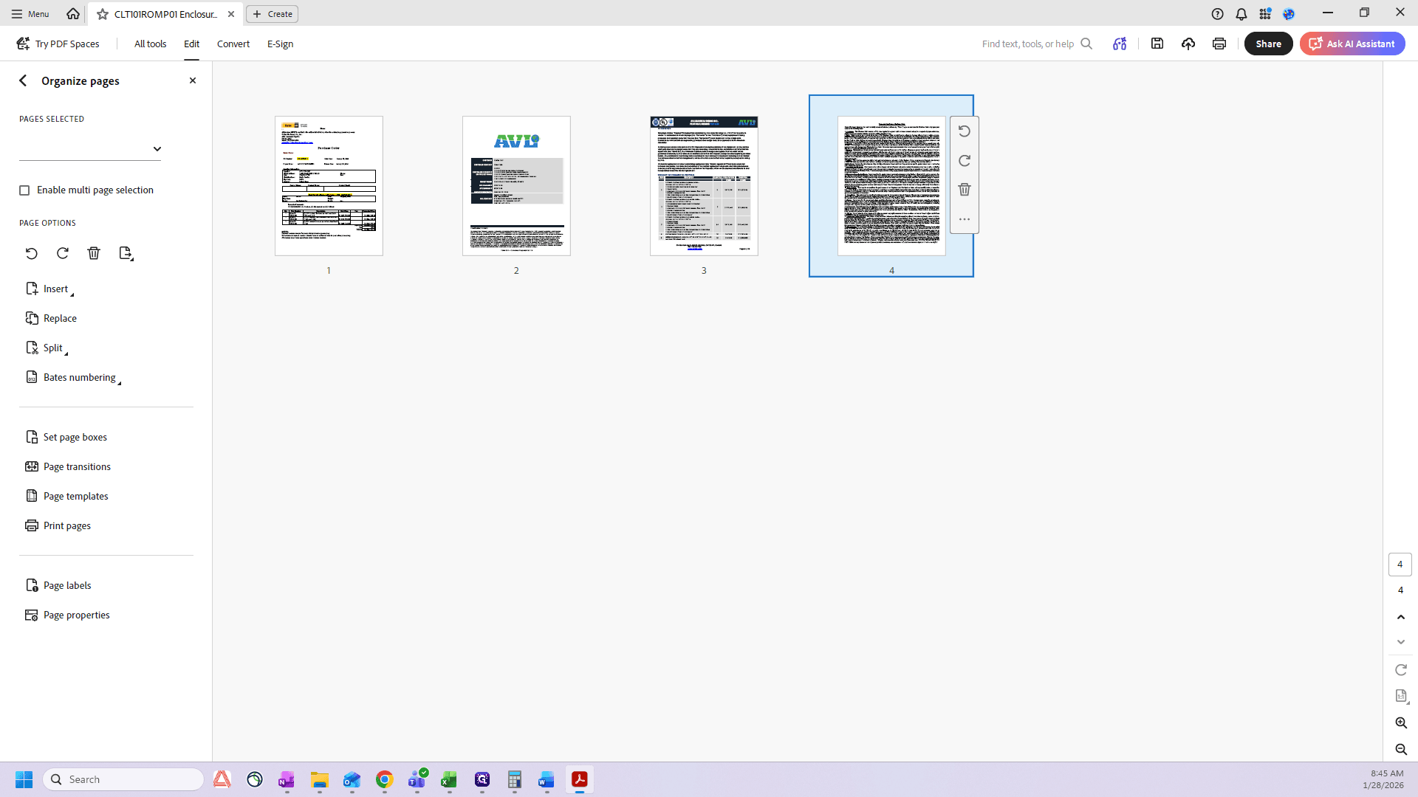
Task: Upload file to cloud icon
Action: [x=1188, y=44]
